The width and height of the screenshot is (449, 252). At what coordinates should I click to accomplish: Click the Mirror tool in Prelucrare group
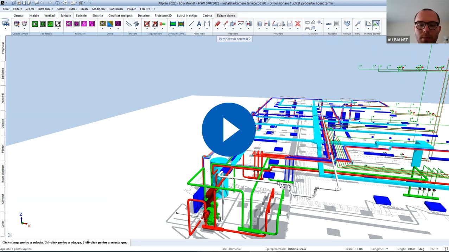(283, 24)
